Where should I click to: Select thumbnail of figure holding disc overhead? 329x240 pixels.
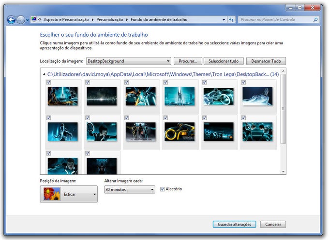coord(179,96)
